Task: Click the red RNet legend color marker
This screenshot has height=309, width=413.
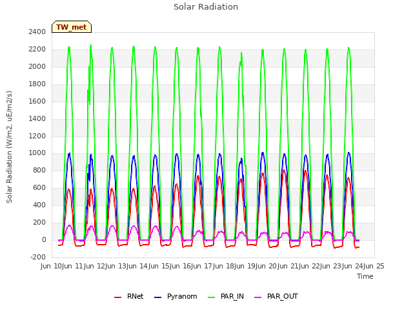Action: click(x=117, y=297)
